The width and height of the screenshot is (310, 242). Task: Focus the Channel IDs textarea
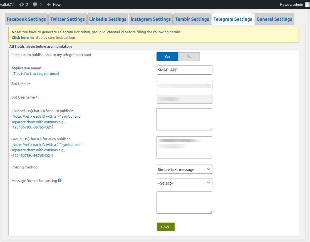[184, 119]
